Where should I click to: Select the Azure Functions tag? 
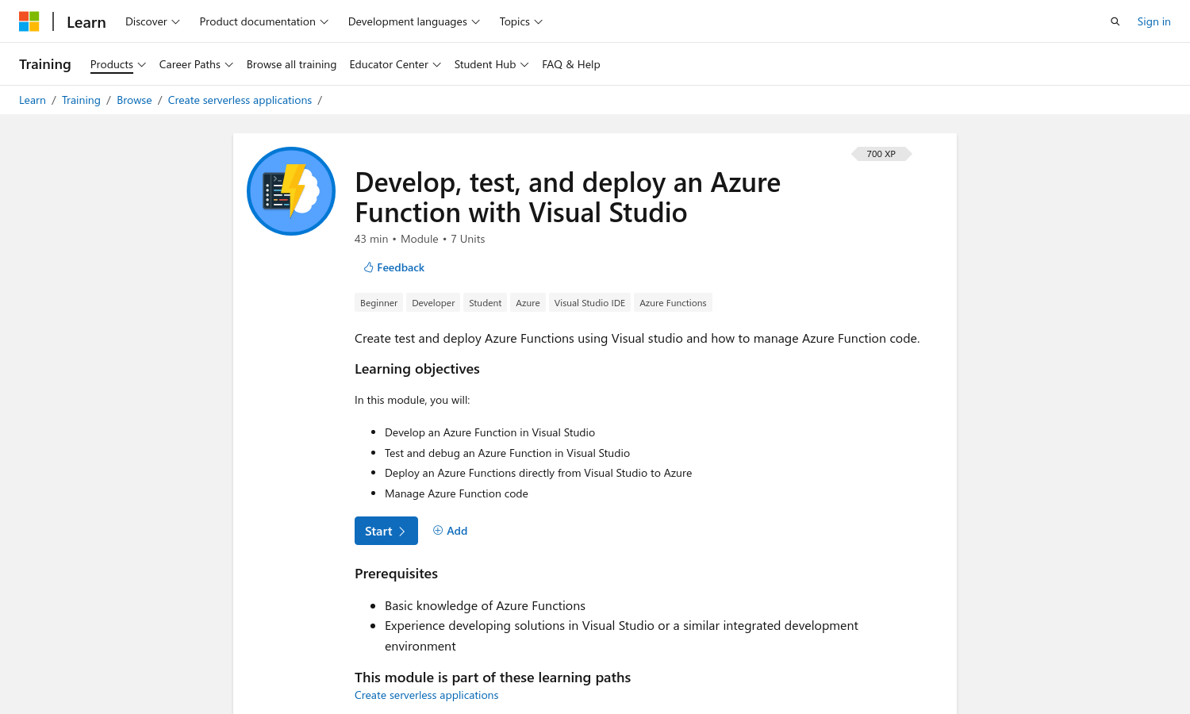click(673, 303)
